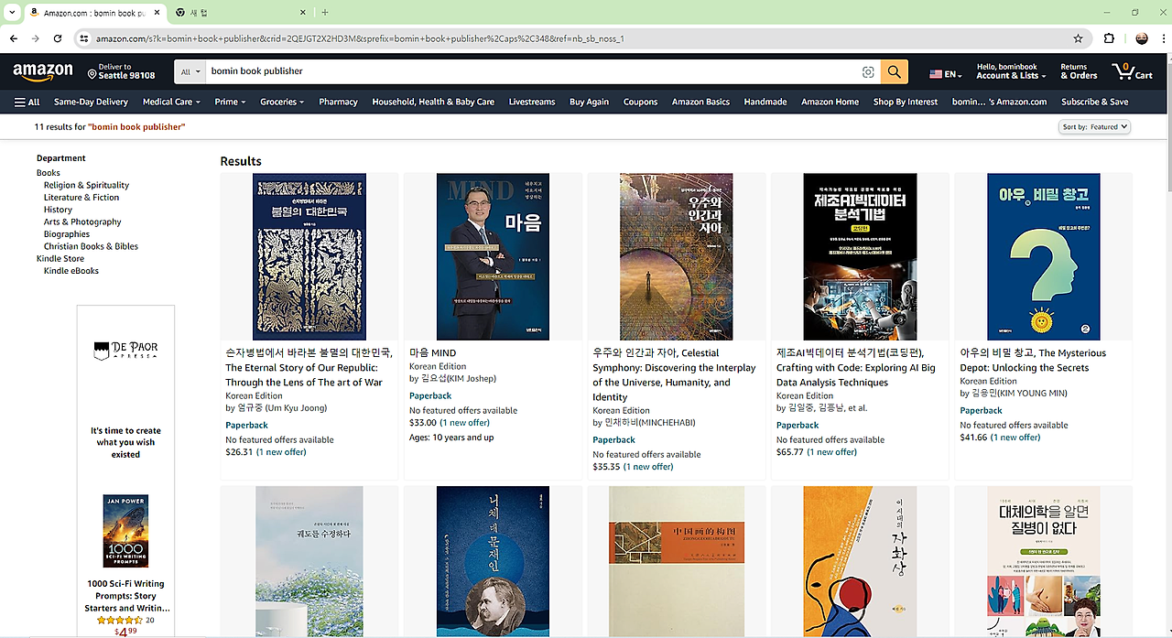Open the 마음 MIND book cover

point(493,256)
